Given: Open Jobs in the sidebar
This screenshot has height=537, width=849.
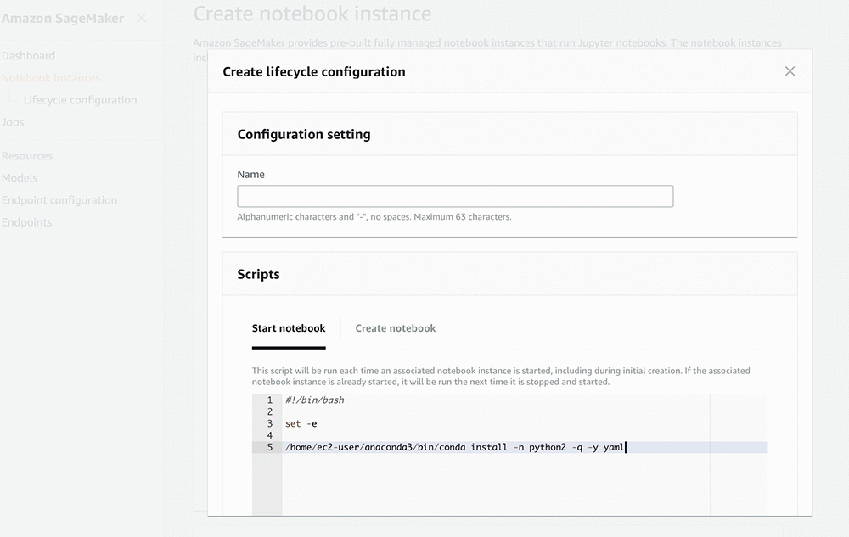Looking at the screenshot, I should 13,122.
